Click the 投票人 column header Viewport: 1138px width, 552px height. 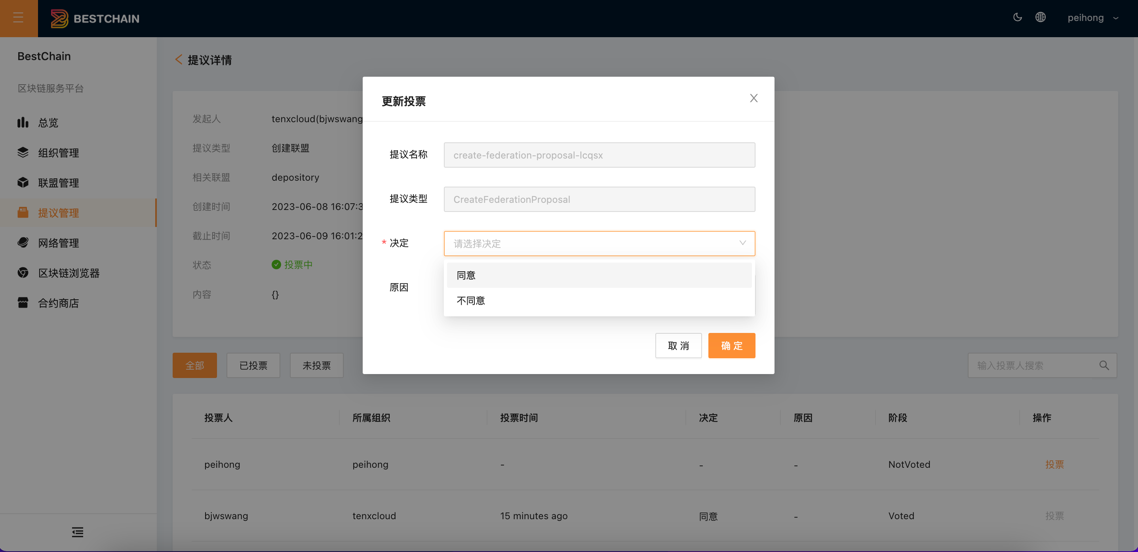click(x=218, y=418)
